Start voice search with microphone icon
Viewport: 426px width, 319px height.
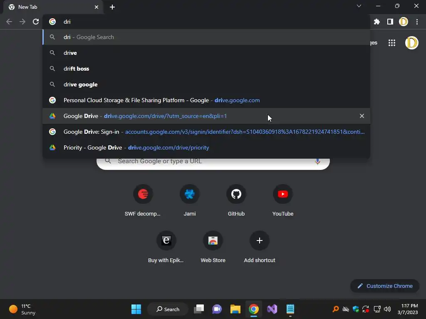point(317,162)
